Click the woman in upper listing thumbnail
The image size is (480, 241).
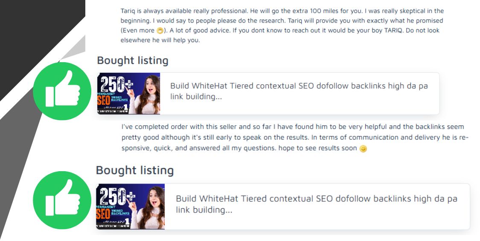click(x=147, y=95)
